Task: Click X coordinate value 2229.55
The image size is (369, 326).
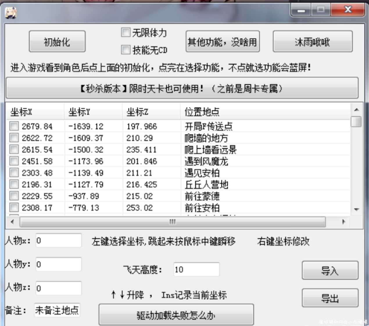Action: [x=37, y=196]
